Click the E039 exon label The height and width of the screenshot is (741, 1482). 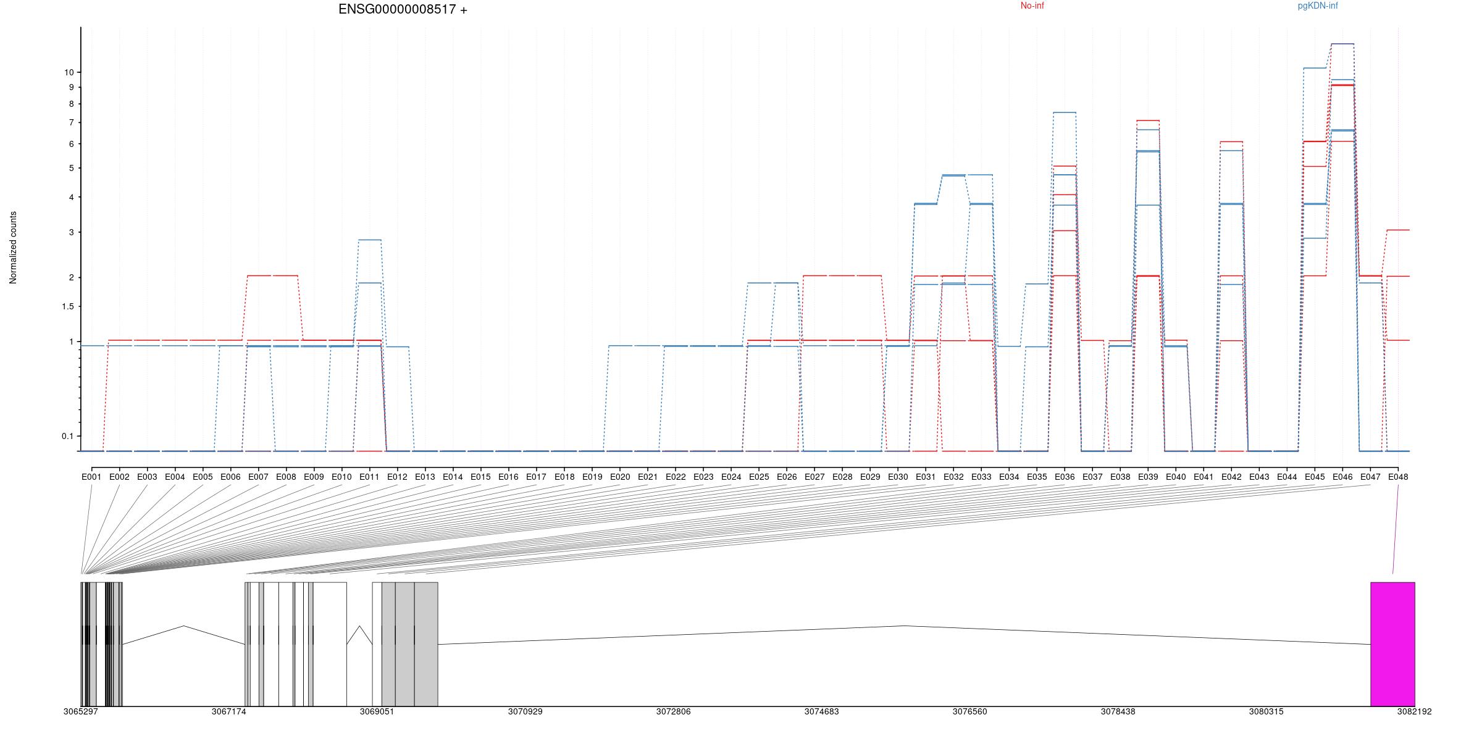pyautogui.click(x=1148, y=477)
